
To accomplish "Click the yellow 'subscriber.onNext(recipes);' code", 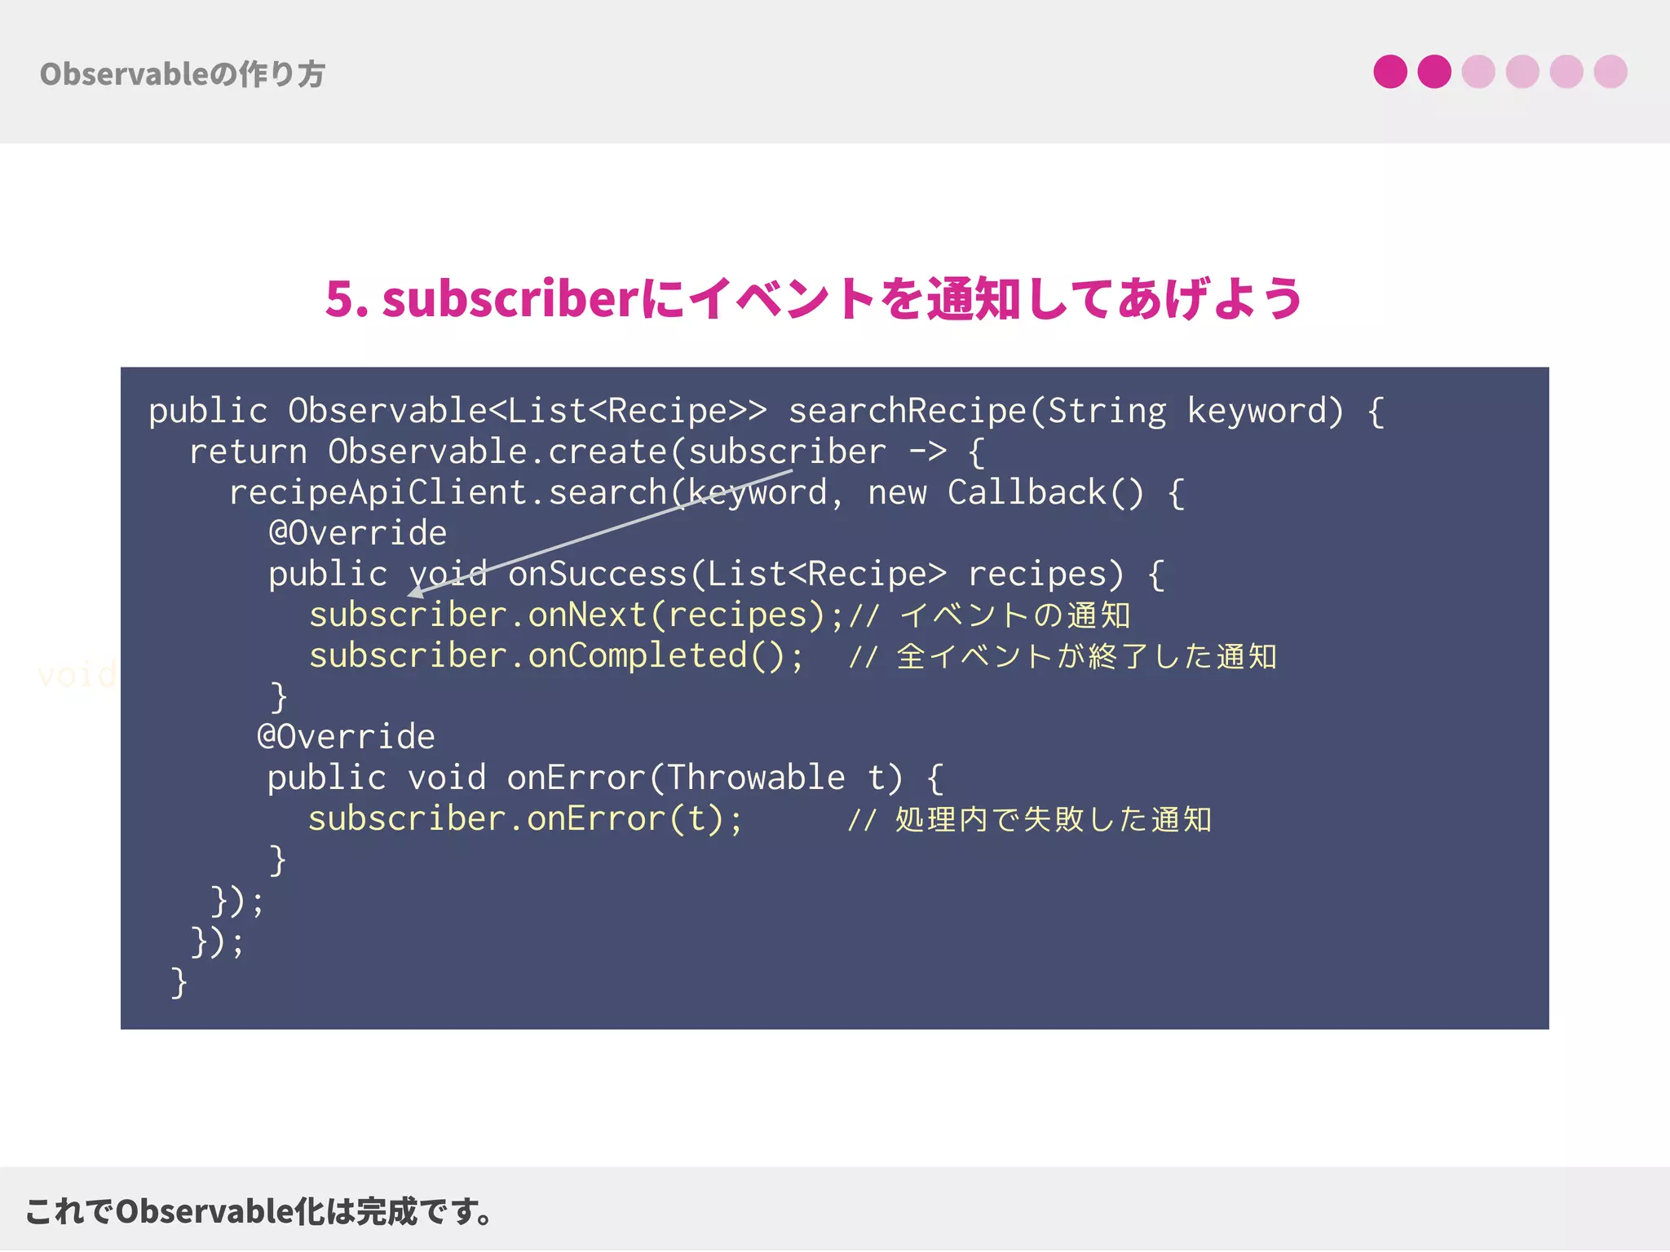I will point(577,615).
